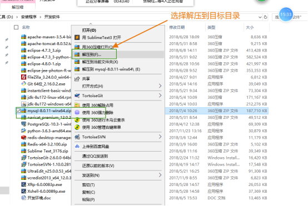The height and width of the screenshot is (206, 308).
Task: Click the apache-maven archive icon
Action: pyautogui.click(x=23, y=37)
